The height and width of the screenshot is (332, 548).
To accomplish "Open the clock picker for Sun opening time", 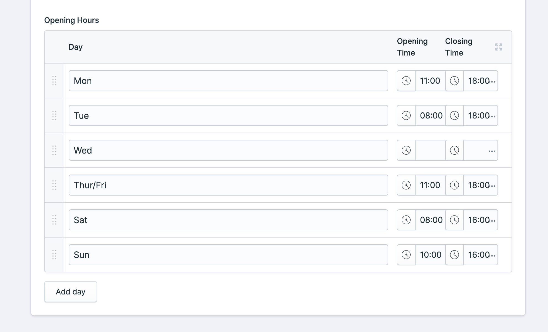I will (x=406, y=255).
